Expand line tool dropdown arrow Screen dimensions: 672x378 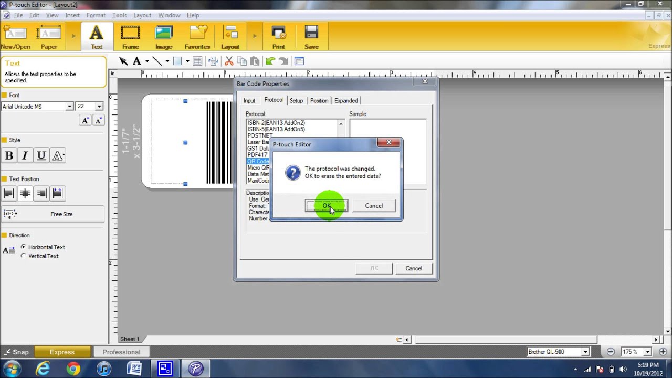coord(167,61)
